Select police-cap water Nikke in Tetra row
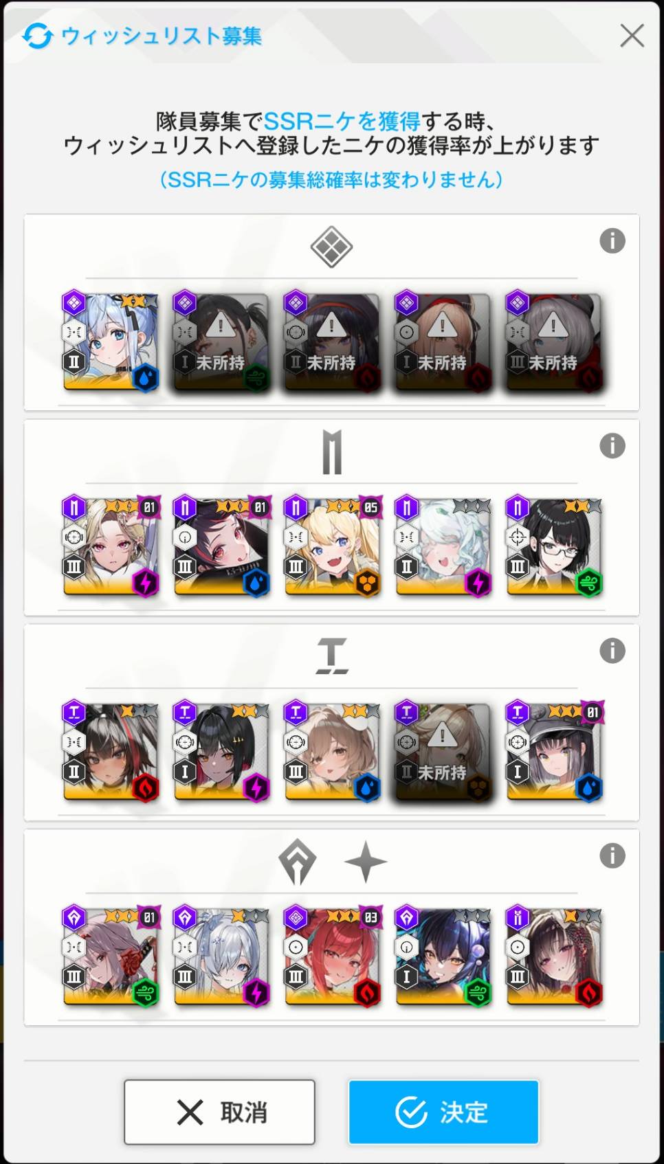The height and width of the screenshot is (1164, 664). (554, 752)
